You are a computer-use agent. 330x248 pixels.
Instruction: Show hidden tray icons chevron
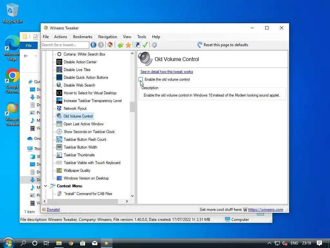[x=269, y=243]
